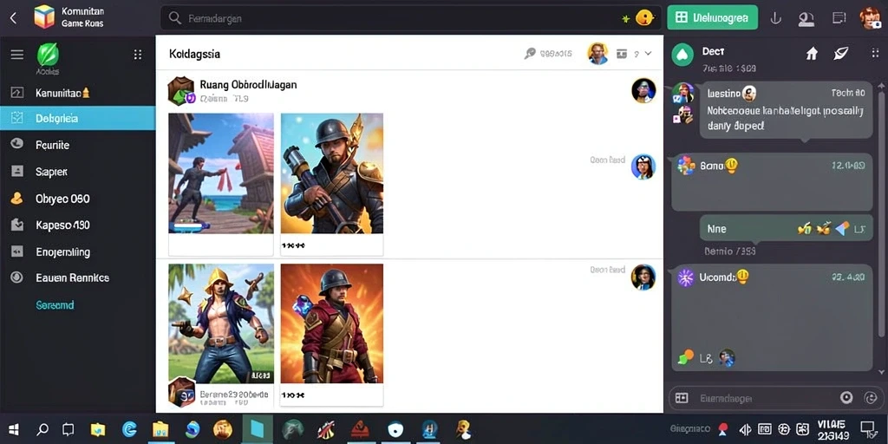The width and height of the screenshot is (888, 444).
Task: Click the green Dleluogrea button
Action: pyautogui.click(x=713, y=17)
